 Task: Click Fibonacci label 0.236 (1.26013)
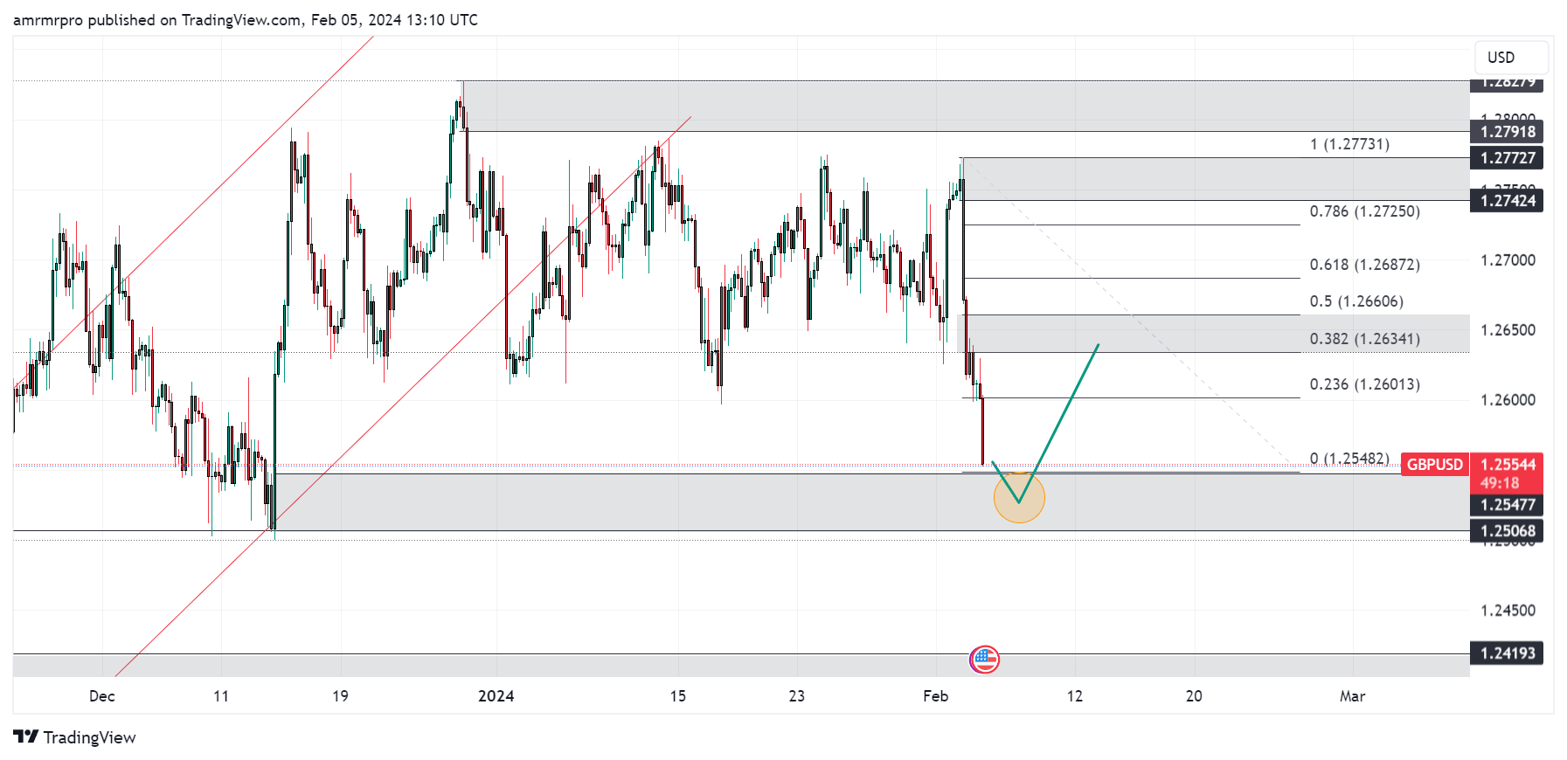point(1364,384)
